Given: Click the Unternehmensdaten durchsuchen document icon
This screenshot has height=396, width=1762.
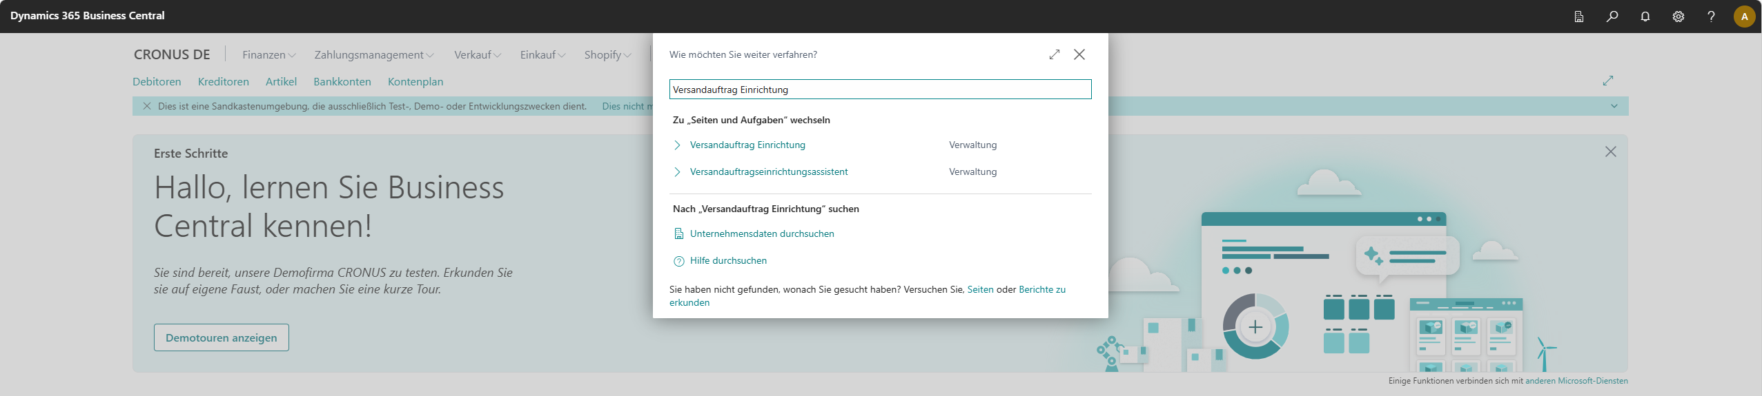Looking at the screenshot, I should (x=678, y=234).
